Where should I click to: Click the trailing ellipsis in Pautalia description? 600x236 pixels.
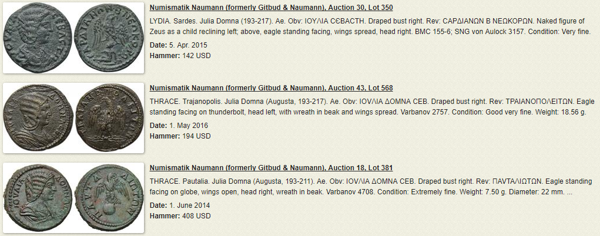(570, 193)
